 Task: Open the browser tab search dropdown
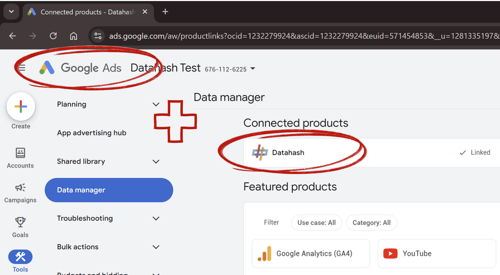pyautogui.click(x=11, y=12)
